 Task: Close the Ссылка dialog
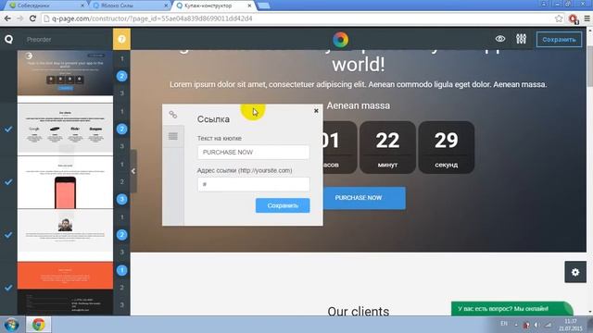point(316,111)
